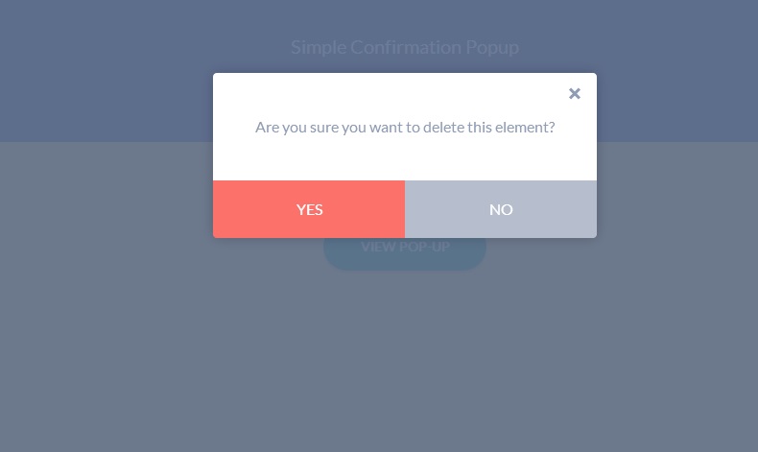758x452 pixels.
Task: Click the delete confirmation question text
Action: click(x=405, y=127)
